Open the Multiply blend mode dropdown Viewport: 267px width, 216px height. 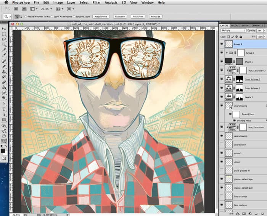tap(233, 31)
